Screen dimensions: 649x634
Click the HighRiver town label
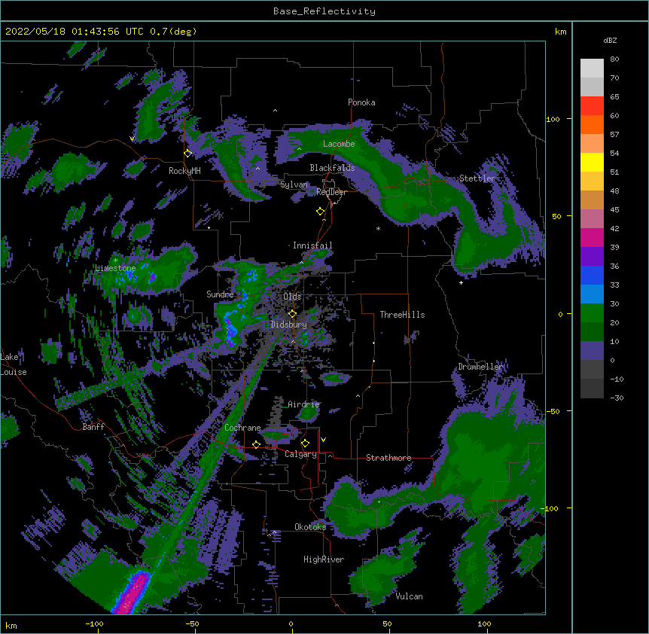(324, 559)
